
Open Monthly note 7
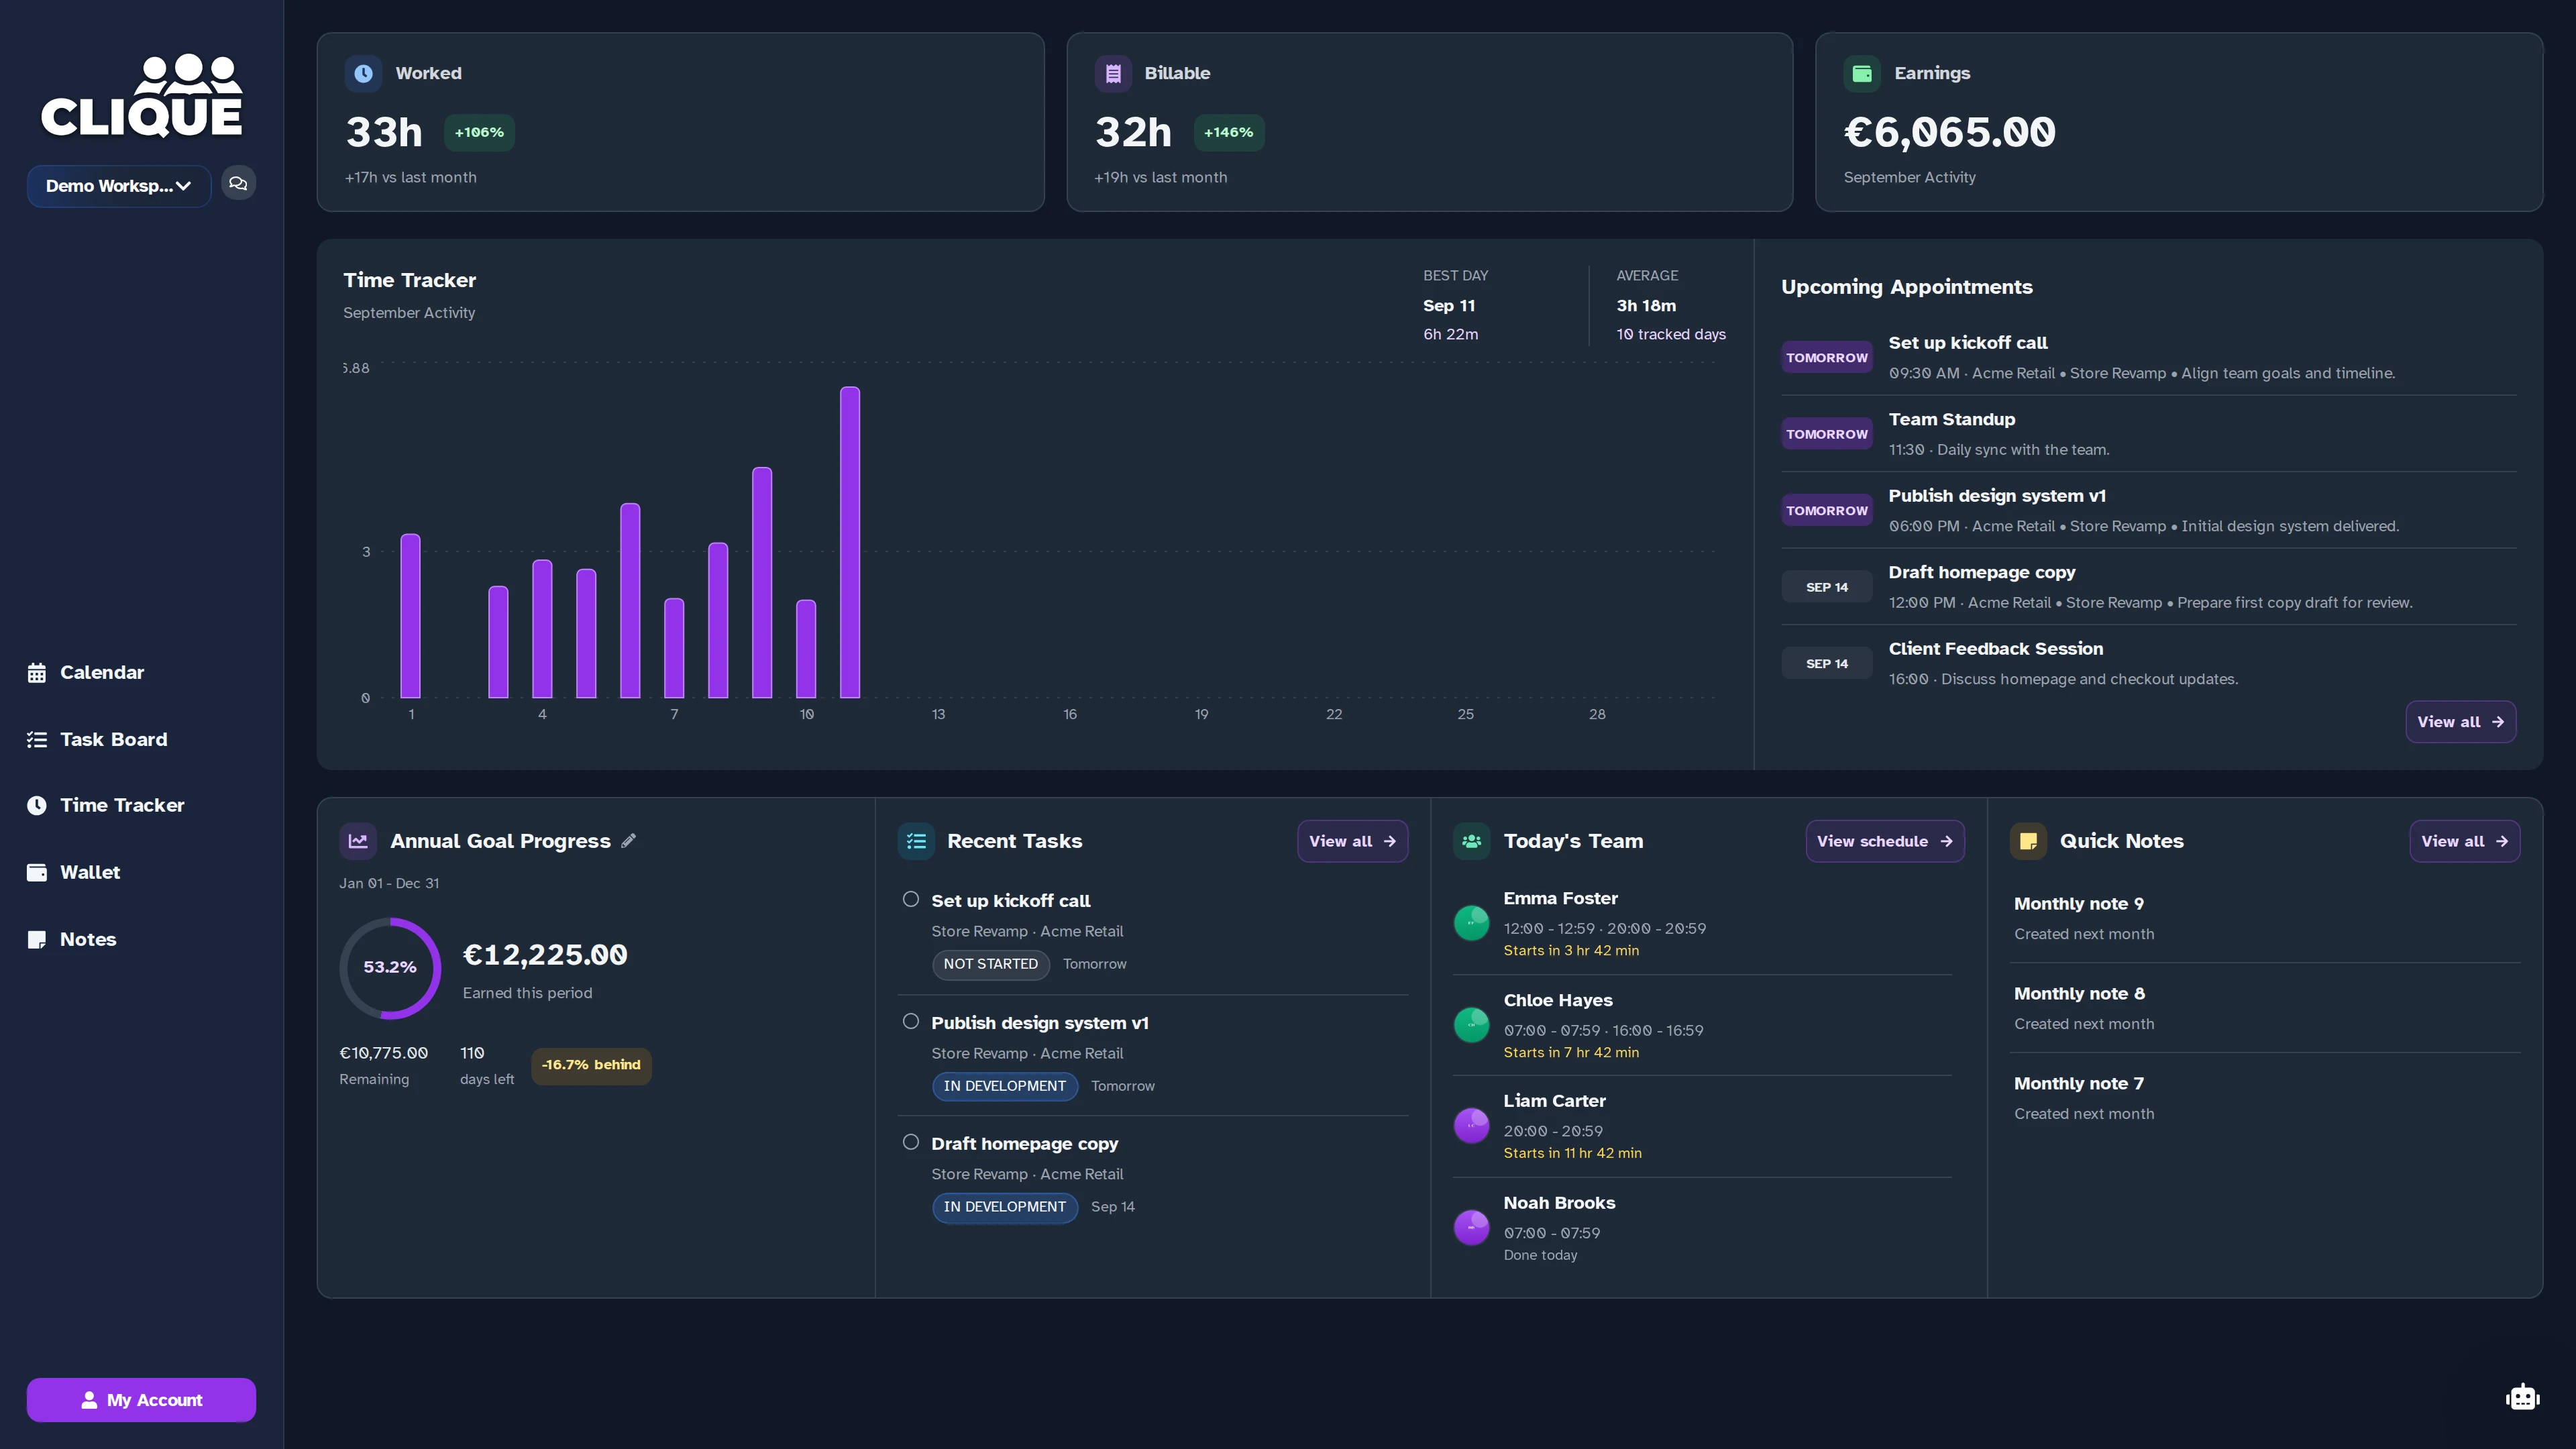(x=2264, y=1098)
